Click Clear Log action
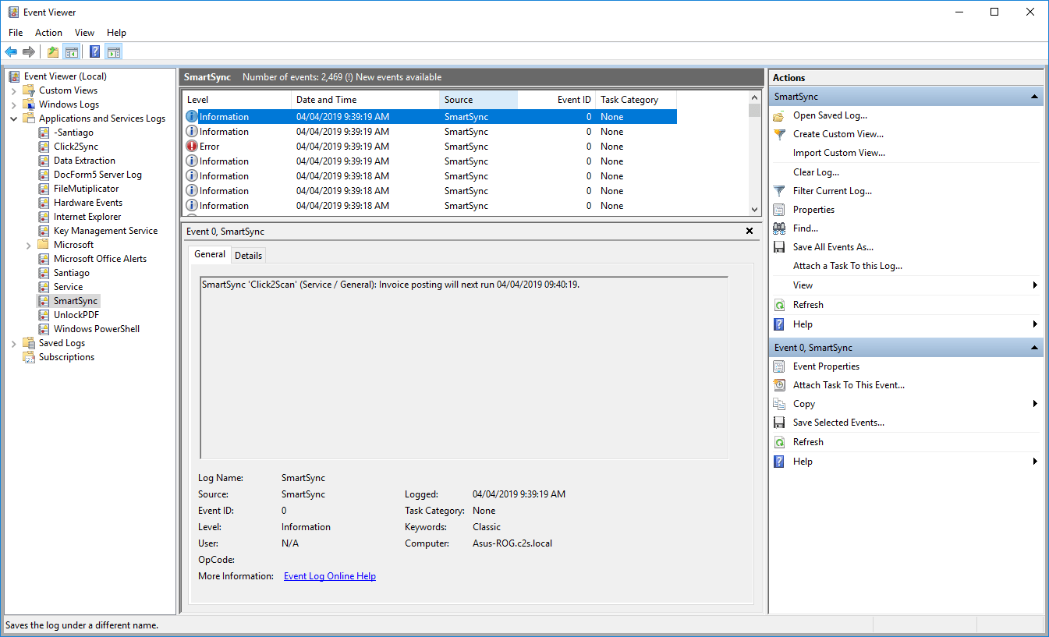 (816, 172)
